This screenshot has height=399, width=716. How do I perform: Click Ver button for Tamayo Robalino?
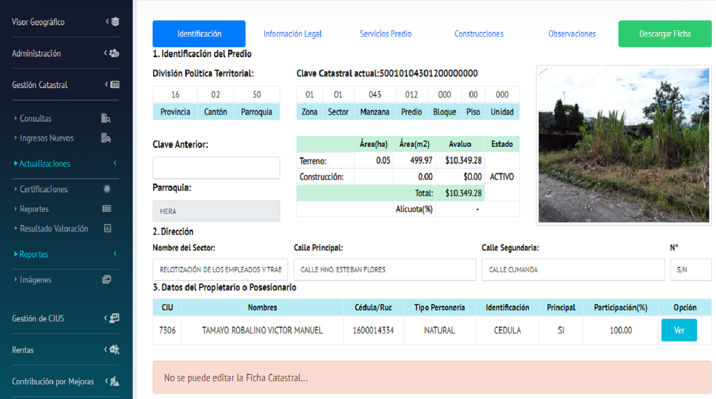click(x=679, y=330)
